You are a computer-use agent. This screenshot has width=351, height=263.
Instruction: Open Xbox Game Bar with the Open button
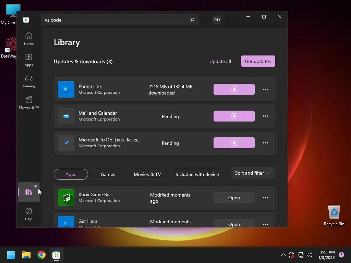pos(234,198)
